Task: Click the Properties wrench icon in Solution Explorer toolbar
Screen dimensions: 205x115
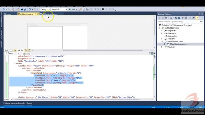Action: click(x=193, y=18)
